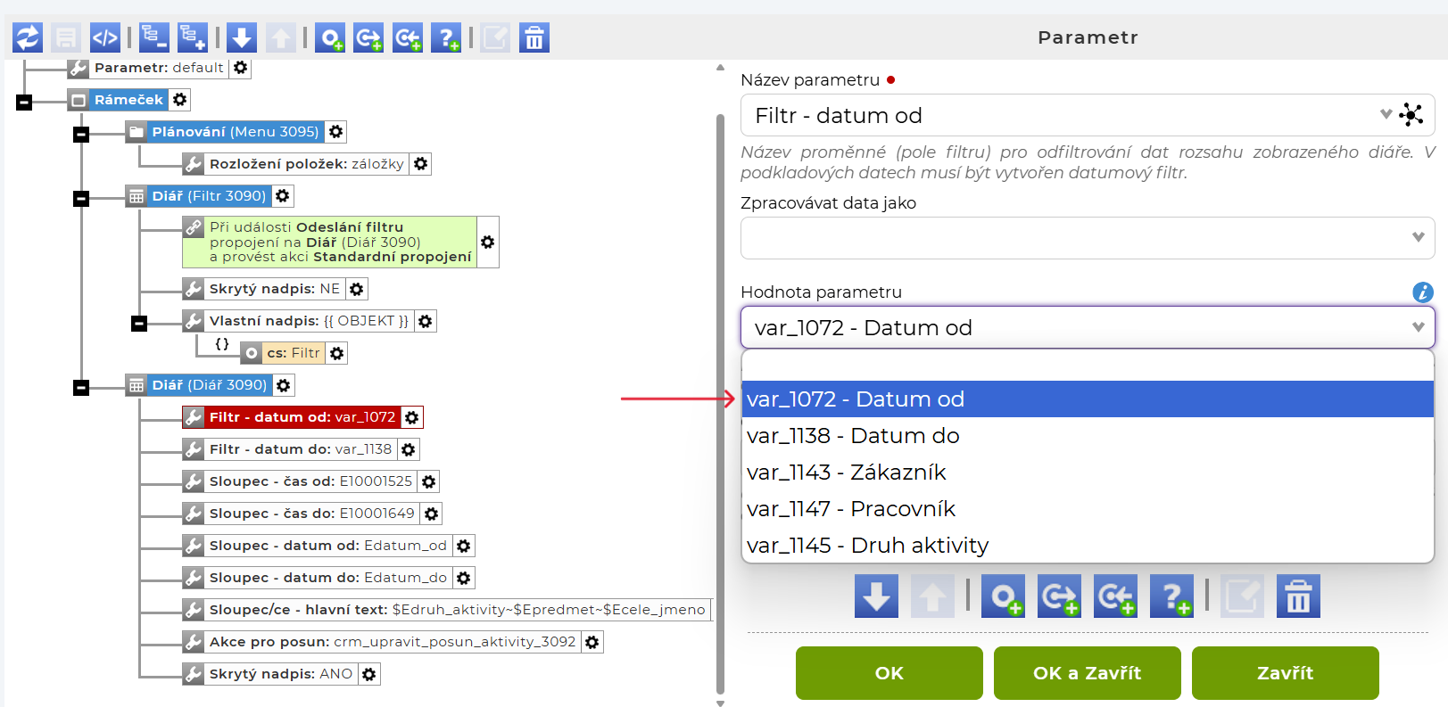1448x707 pixels.
Task: Click gear icon next to Rámeček node
Action: [180, 100]
